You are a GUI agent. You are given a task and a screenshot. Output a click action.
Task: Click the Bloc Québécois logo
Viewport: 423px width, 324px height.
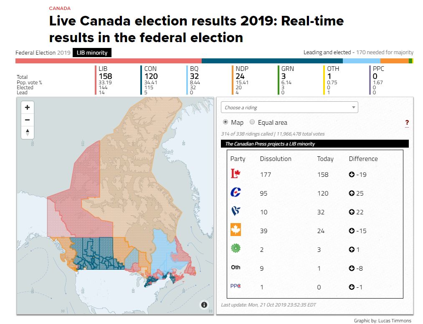pos(236,211)
